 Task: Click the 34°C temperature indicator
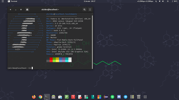click(x=175, y=1)
